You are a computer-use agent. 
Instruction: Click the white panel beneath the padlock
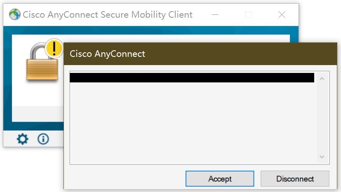coord(37,95)
